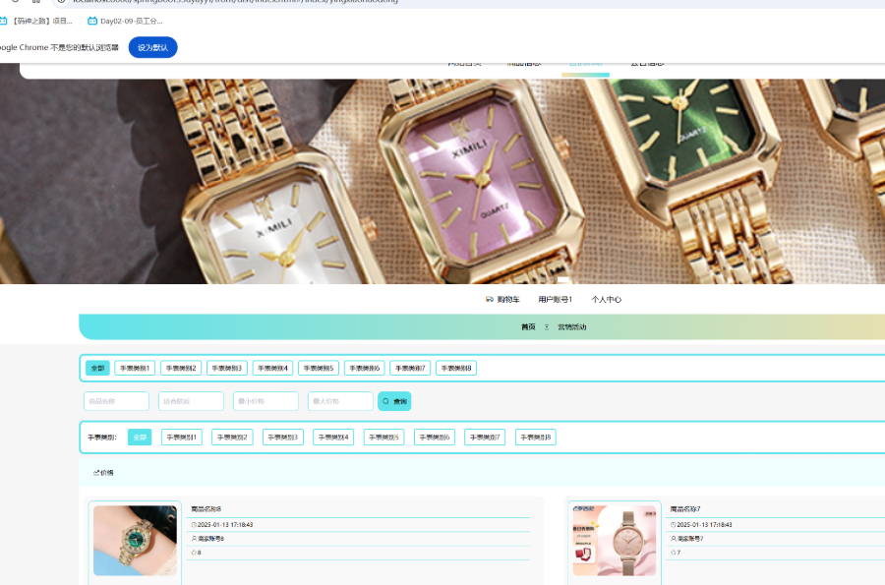Viewport: 885px width, 585px height.
Task: Open the green watch thumbnail for 商品名称8
Action: click(x=135, y=541)
